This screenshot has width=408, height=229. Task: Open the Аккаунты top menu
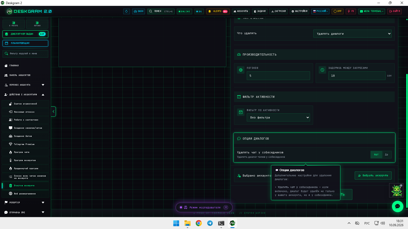[x=241, y=11]
